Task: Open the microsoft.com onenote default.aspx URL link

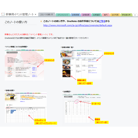Action: (78, 25)
